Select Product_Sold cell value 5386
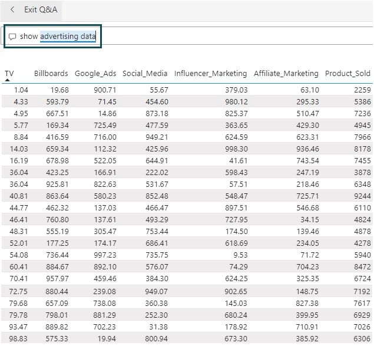The height and width of the screenshot is (346, 374). pyautogui.click(x=362, y=102)
